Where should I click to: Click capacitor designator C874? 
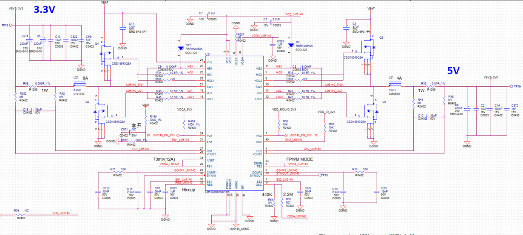click(25, 36)
